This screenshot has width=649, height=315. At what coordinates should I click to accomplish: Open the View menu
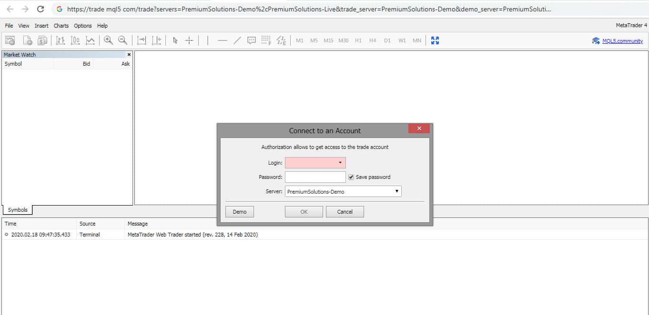[x=24, y=26]
